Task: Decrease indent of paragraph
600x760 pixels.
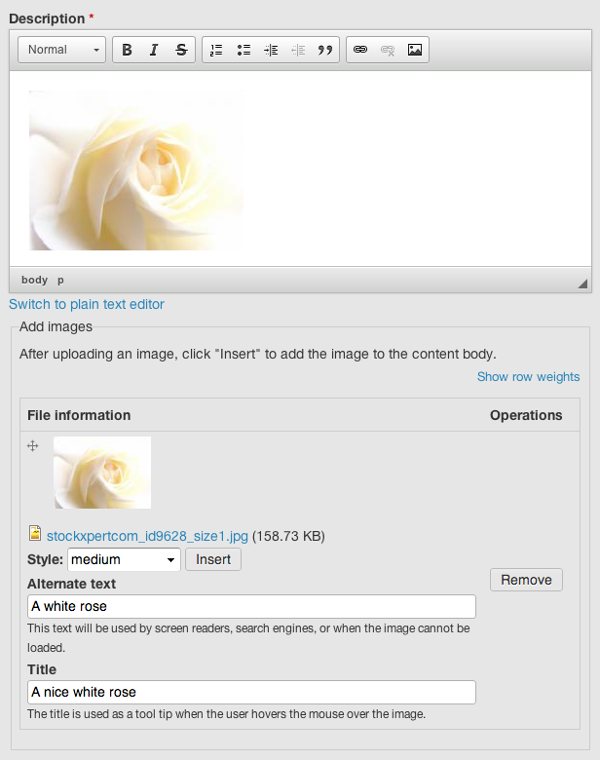Action: click(x=298, y=50)
